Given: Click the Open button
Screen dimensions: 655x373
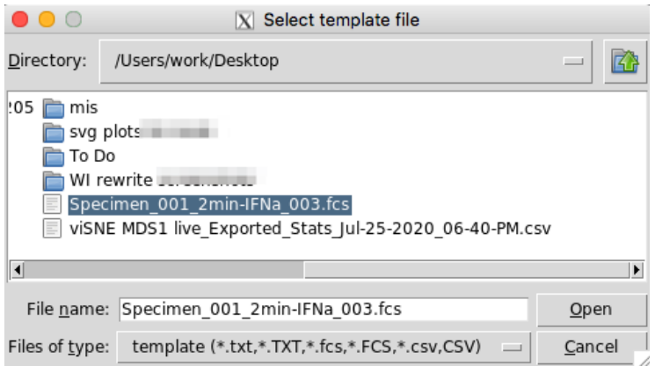Looking at the screenshot, I should pos(591,310).
